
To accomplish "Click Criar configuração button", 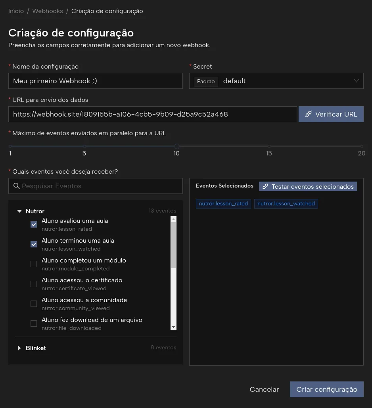I will tap(326, 389).
